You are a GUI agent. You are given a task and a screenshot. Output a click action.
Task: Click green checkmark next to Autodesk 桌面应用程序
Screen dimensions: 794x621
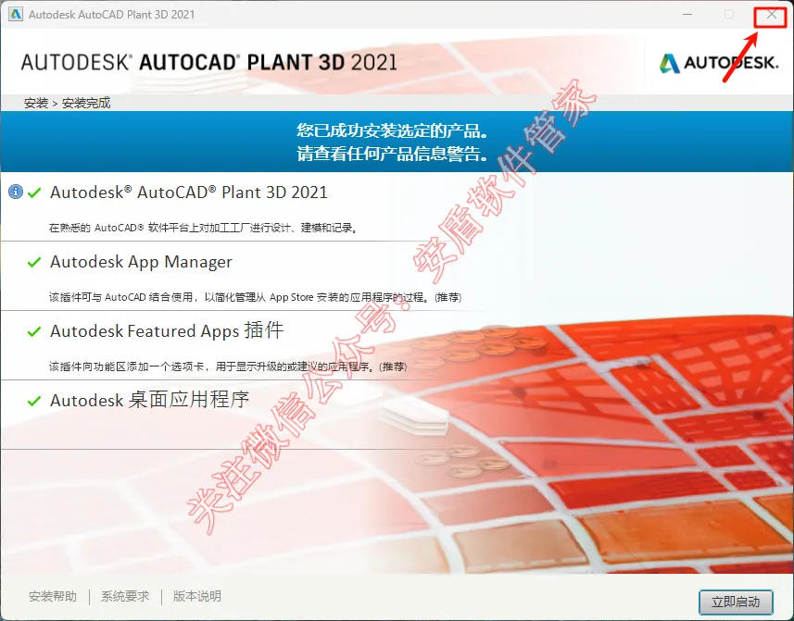tap(34, 401)
